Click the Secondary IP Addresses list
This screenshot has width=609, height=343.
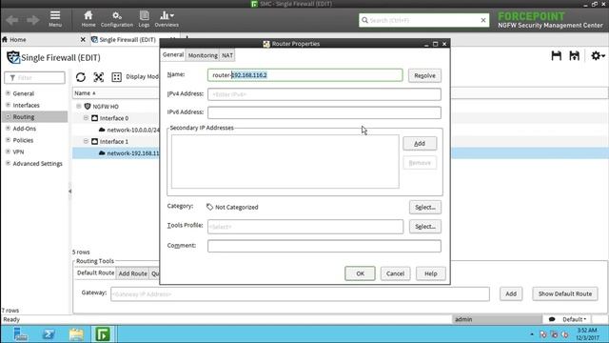click(x=285, y=161)
